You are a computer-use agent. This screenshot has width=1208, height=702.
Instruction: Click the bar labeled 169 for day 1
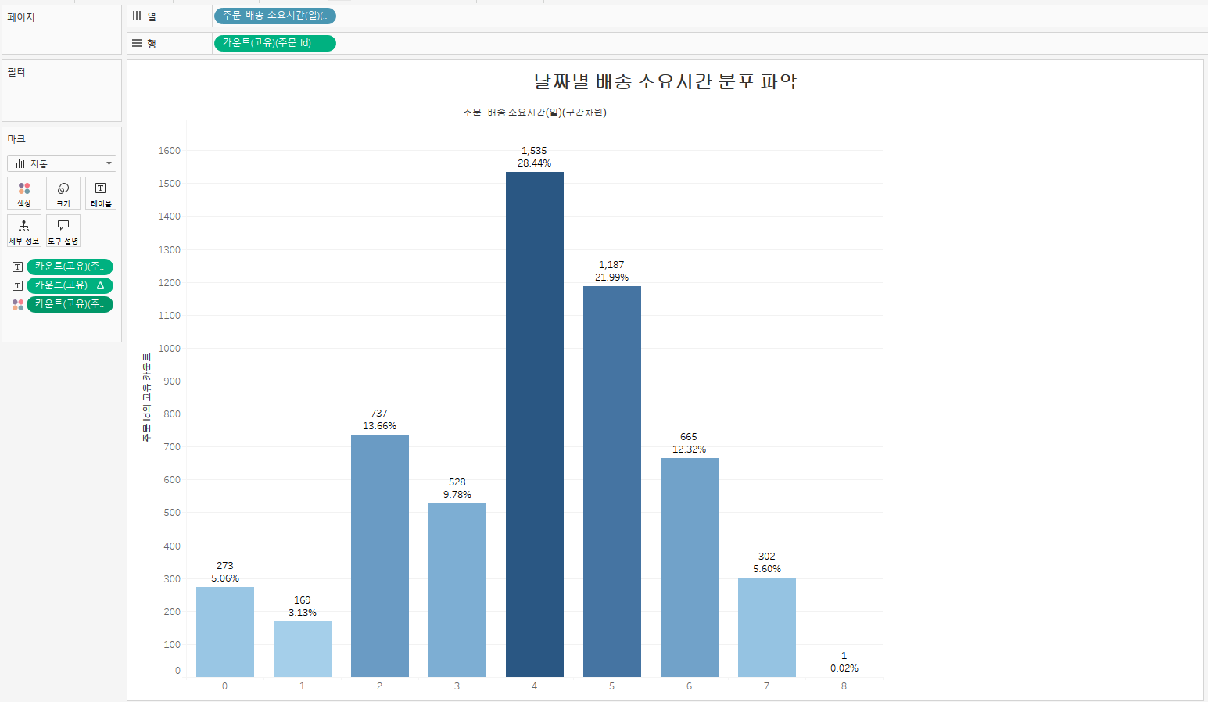(303, 649)
